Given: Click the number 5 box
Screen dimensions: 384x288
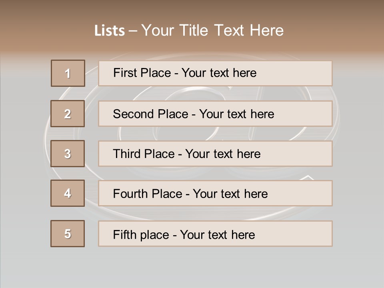Looking at the screenshot, I should pos(68,234).
